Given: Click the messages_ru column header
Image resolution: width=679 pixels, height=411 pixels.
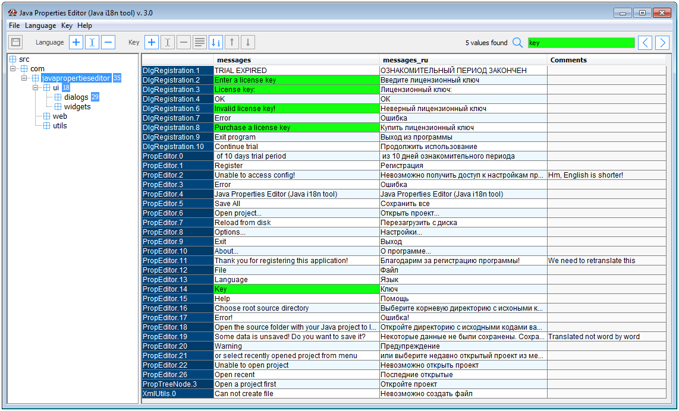Looking at the screenshot, I should point(463,60).
